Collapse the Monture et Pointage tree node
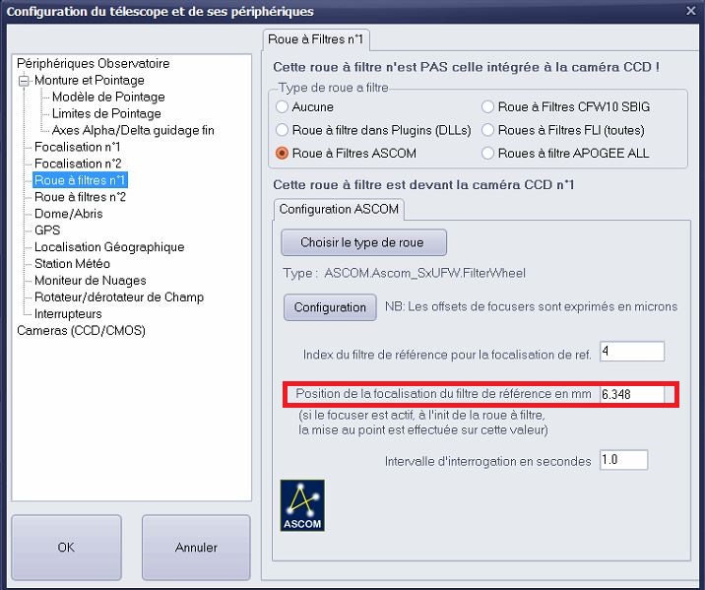Viewport: 705px width, 590px height. pyautogui.click(x=25, y=81)
